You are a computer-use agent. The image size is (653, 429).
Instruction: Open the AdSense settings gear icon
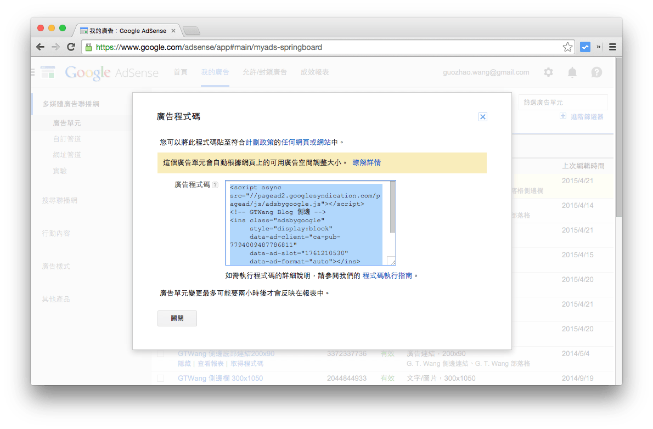(x=548, y=72)
